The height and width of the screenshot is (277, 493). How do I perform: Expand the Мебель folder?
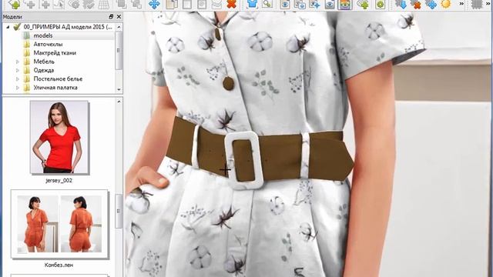tap(18, 62)
